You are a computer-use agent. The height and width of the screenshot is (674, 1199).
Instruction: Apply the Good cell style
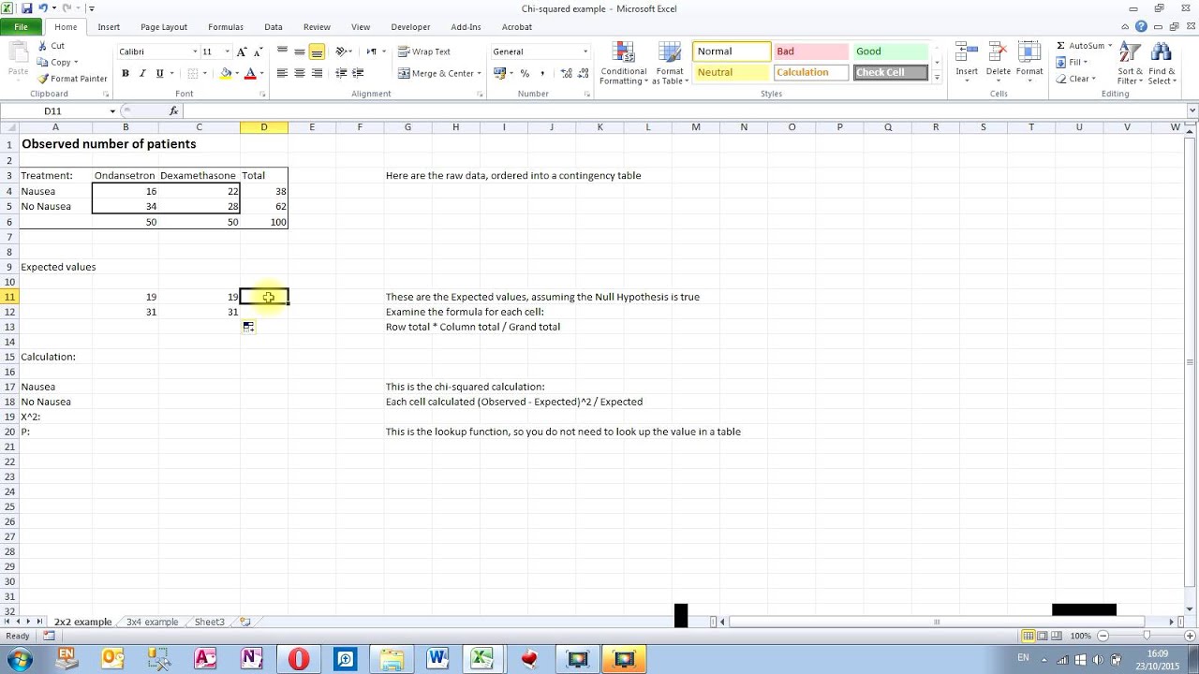891,51
